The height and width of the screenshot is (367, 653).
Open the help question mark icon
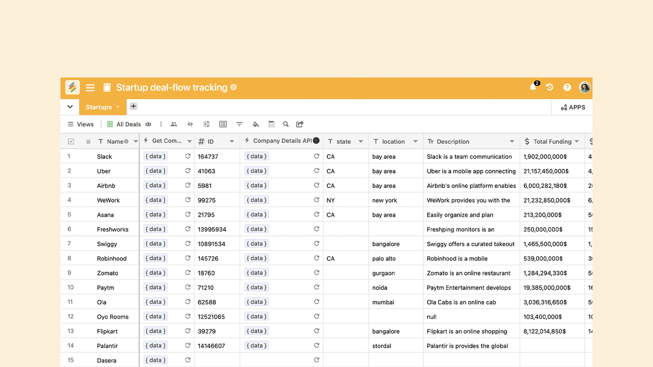tap(567, 87)
